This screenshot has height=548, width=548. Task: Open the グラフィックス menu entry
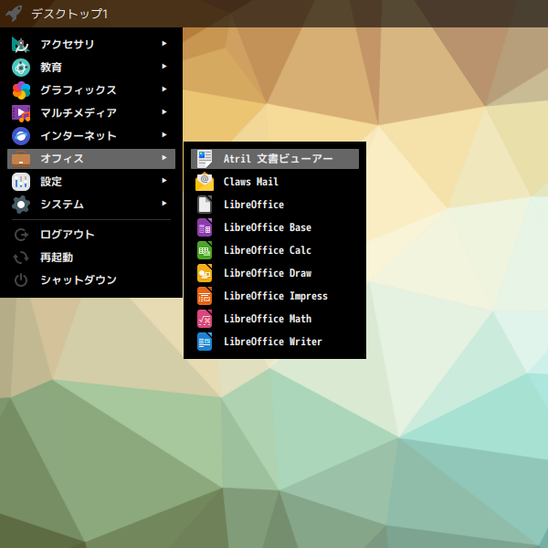coord(91,90)
